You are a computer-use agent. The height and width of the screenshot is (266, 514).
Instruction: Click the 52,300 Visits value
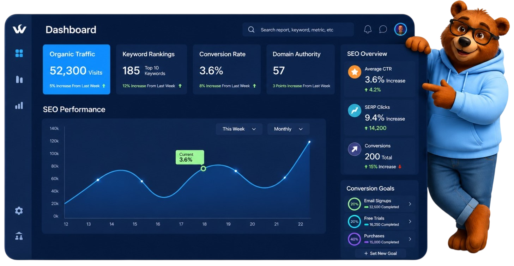(x=76, y=71)
